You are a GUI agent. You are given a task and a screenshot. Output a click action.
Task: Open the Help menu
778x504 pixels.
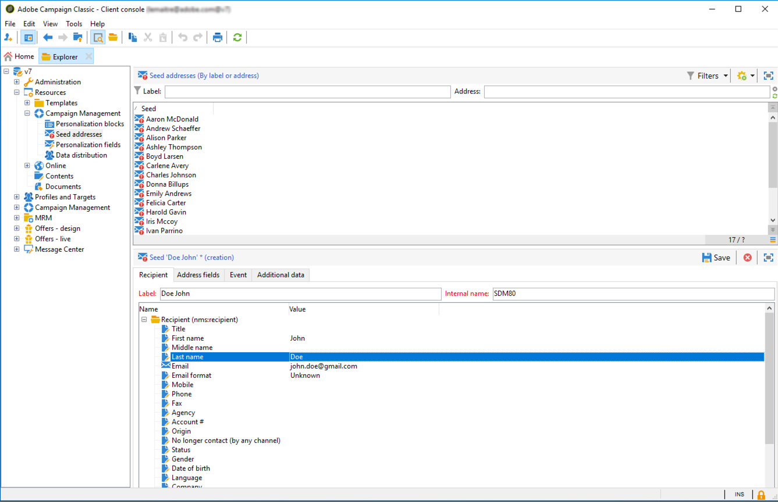click(x=98, y=24)
